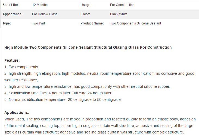Select Two Components Silicone Sealant value
Viewport: 199px width, 137px height.
[x=136, y=23]
